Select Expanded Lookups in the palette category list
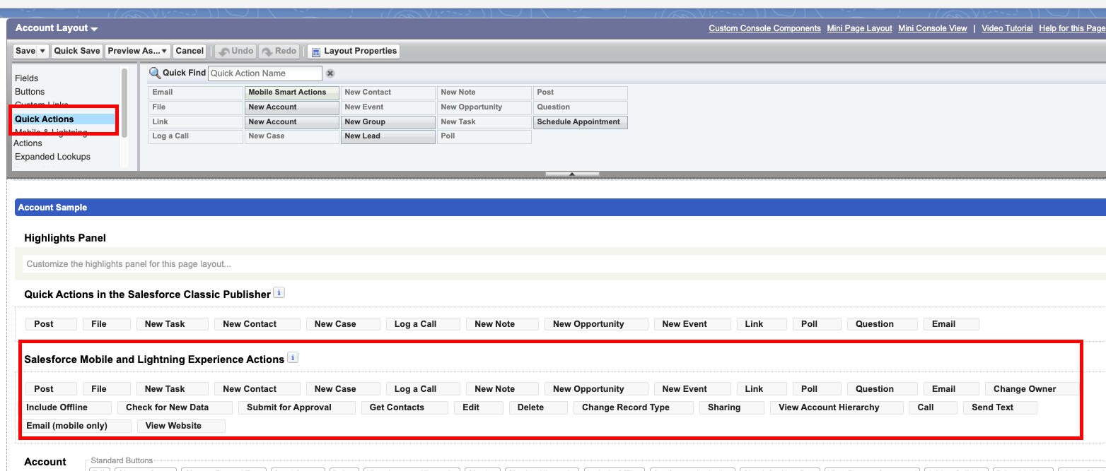The height and width of the screenshot is (471, 1106). [x=52, y=157]
